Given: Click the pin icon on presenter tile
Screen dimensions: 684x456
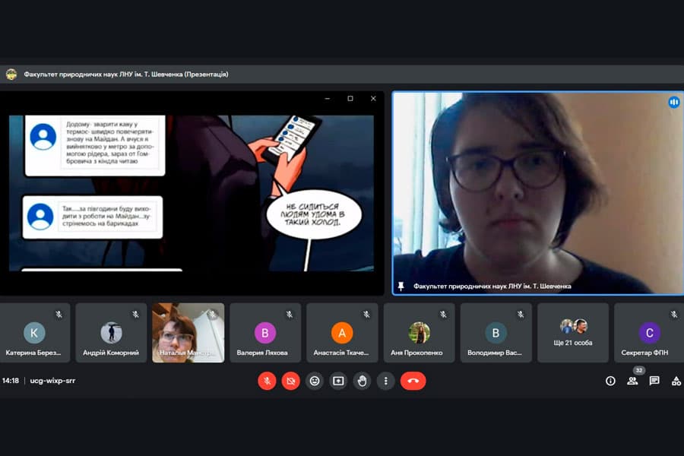Looking at the screenshot, I should (401, 287).
